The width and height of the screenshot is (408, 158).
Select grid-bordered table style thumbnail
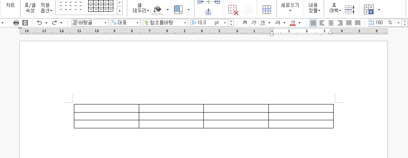coord(101,6)
